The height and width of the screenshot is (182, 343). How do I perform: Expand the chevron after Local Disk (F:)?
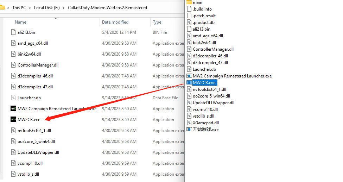(64, 8)
